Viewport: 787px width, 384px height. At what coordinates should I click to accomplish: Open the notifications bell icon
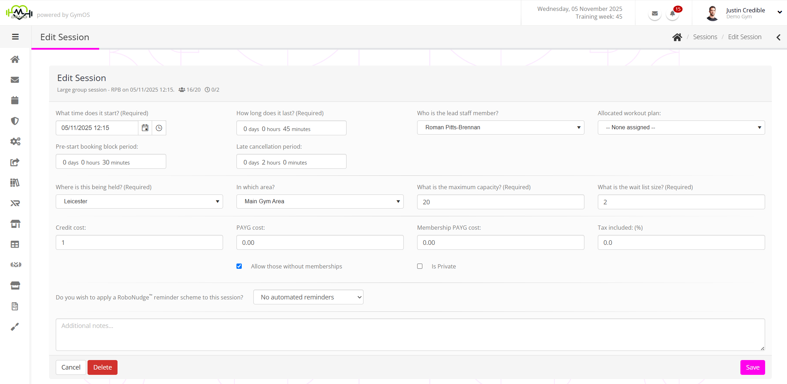pyautogui.click(x=672, y=14)
